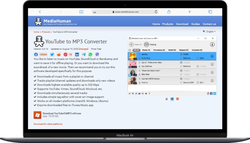Download the Purity Ring track row arrow
This screenshot has width=250, height=143.
[x=212, y=56]
